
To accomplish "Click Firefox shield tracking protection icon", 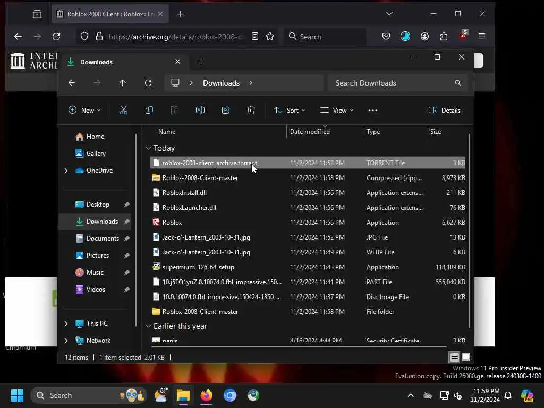I will coord(84,37).
